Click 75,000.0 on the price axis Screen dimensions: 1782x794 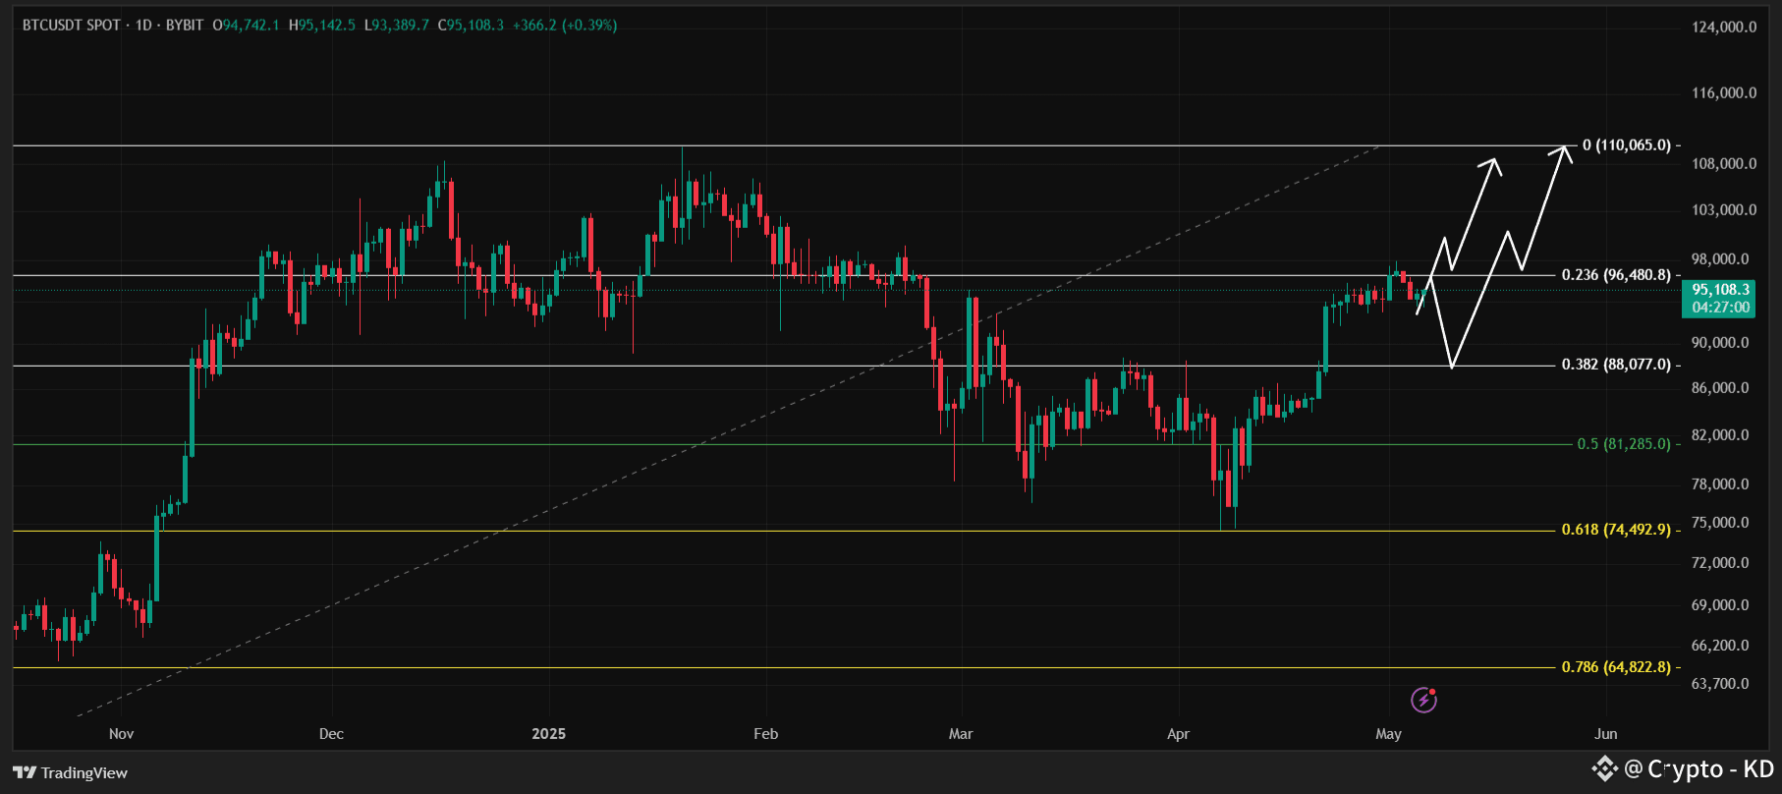tap(1720, 522)
